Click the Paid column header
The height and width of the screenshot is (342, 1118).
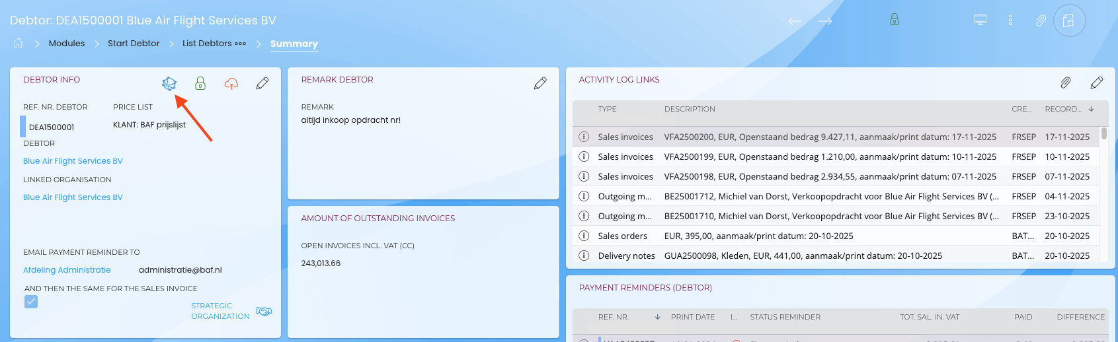[x=1023, y=317]
